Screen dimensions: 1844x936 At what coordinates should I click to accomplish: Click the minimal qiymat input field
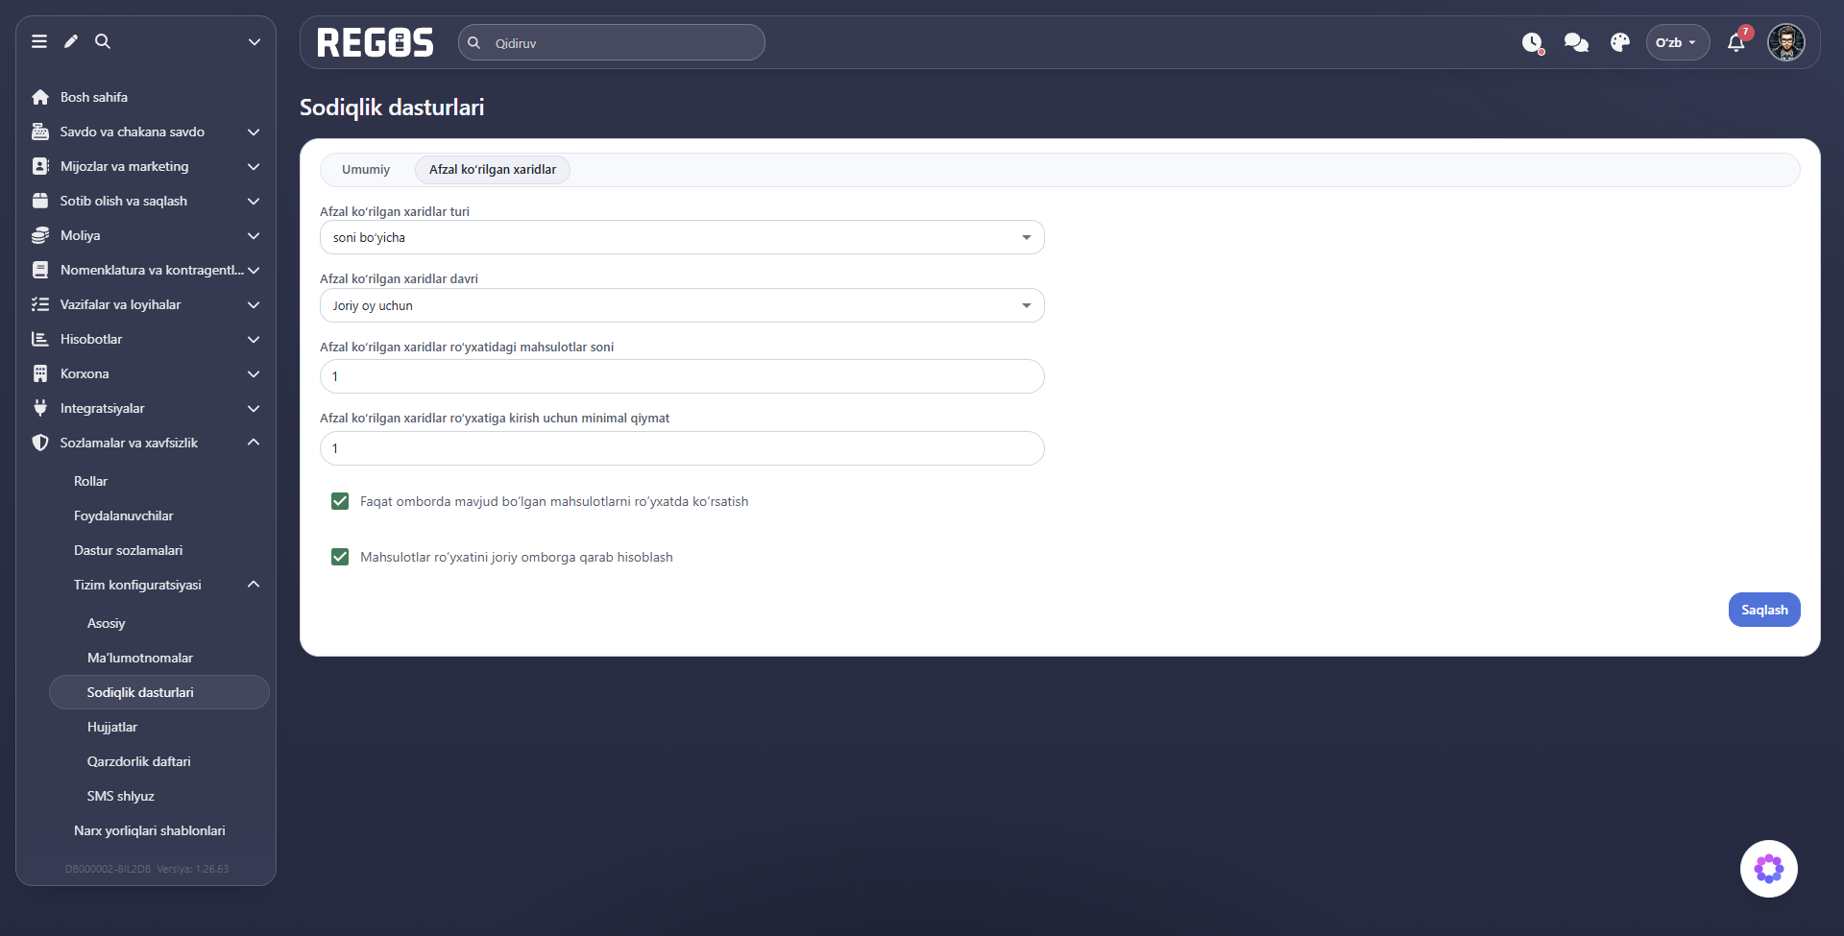pos(682,448)
